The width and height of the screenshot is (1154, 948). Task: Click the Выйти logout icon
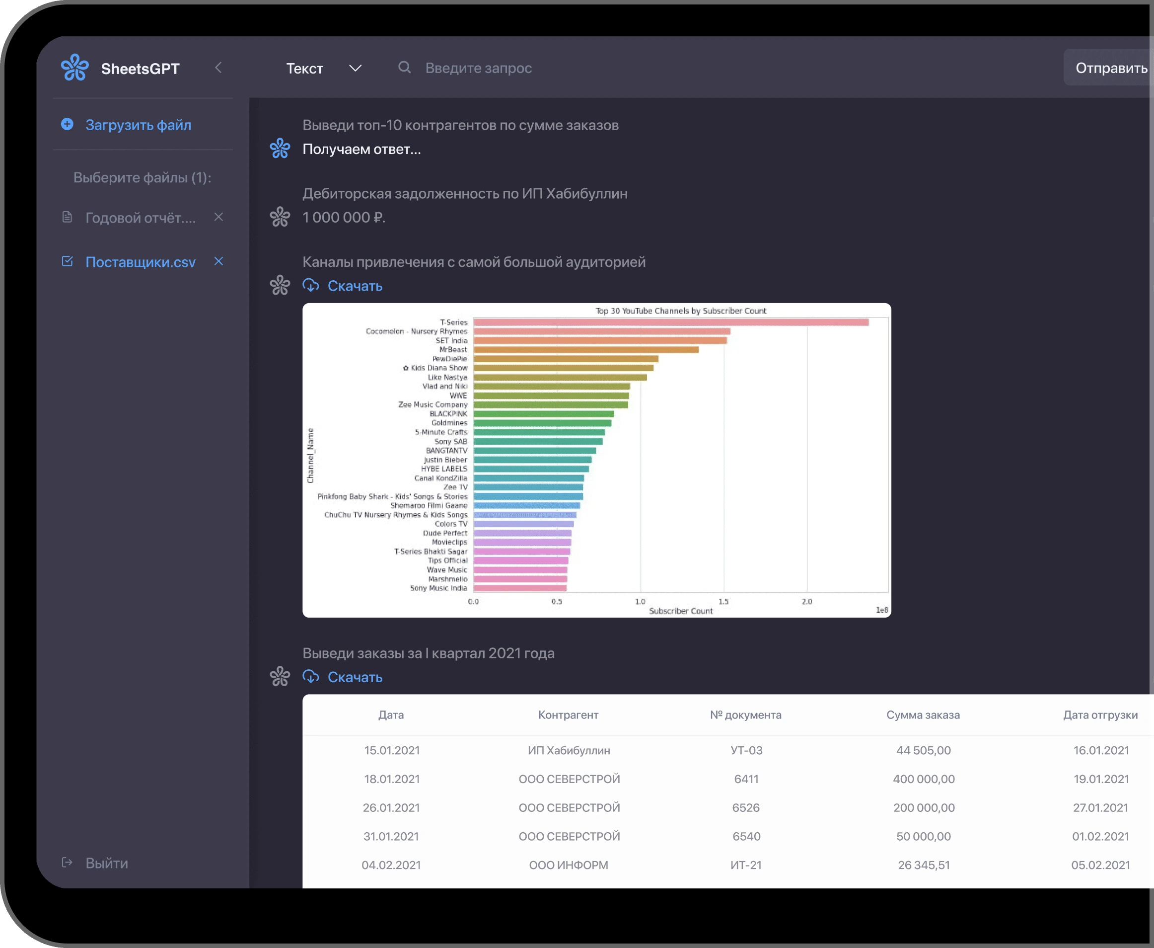(67, 863)
